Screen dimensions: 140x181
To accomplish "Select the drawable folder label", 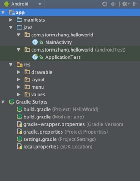I will coord(42,72).
